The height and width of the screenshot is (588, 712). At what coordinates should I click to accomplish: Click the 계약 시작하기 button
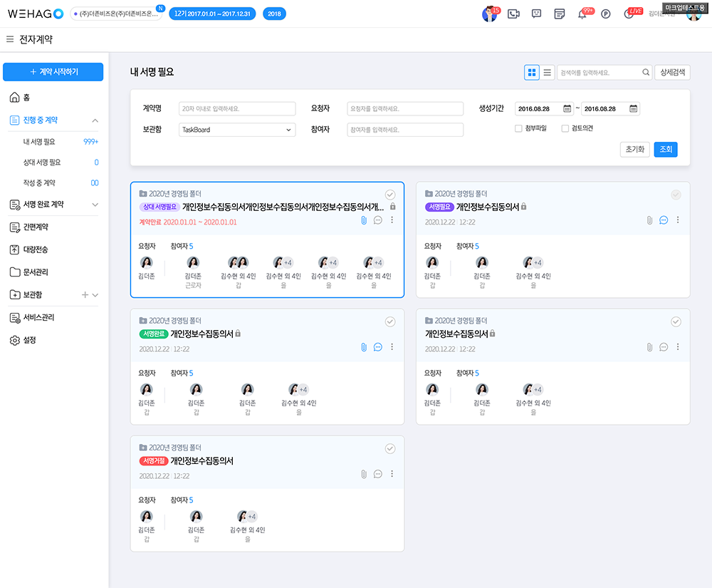[x=53, y=72]
